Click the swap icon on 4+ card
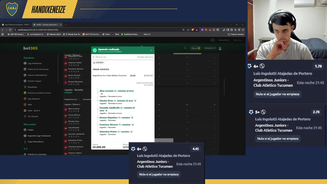 262,66
